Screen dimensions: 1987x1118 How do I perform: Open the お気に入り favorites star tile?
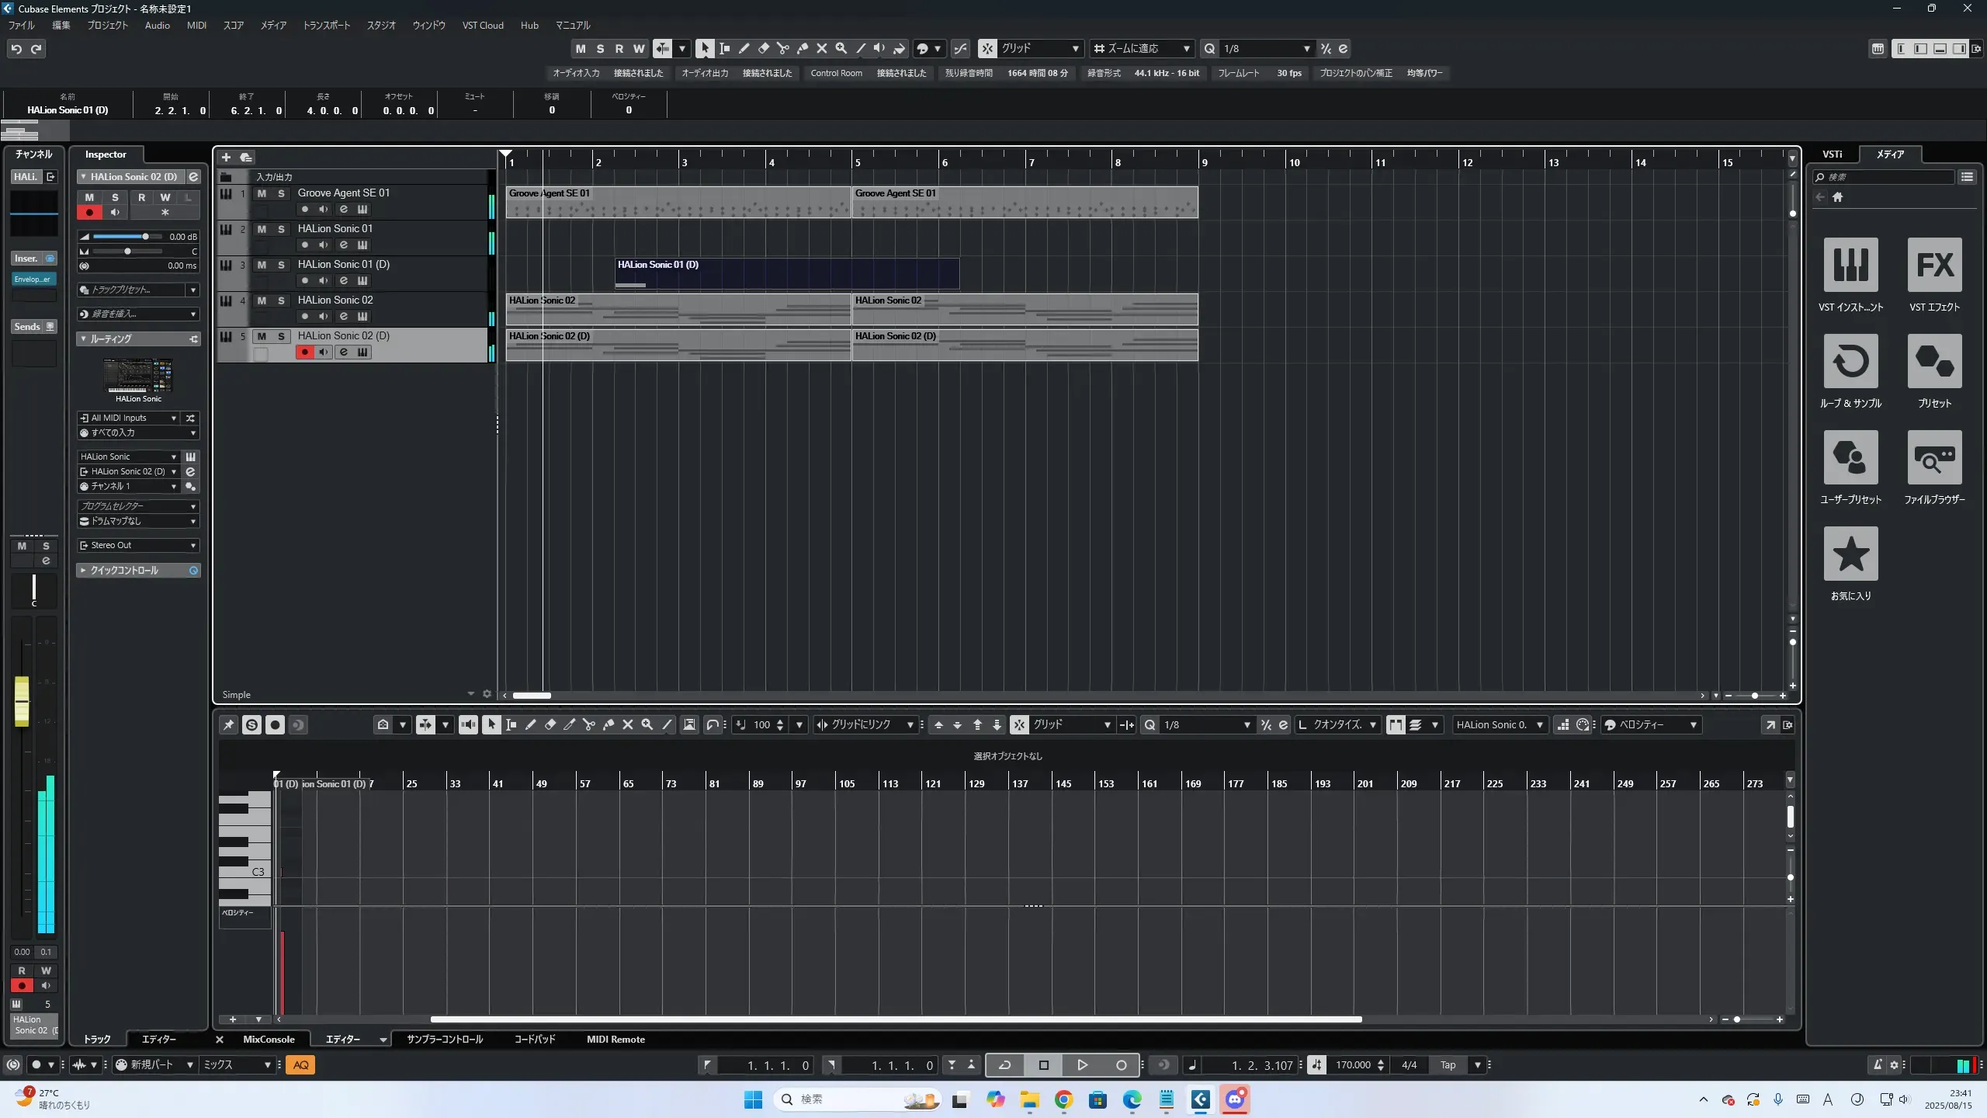click(1850, 554)
